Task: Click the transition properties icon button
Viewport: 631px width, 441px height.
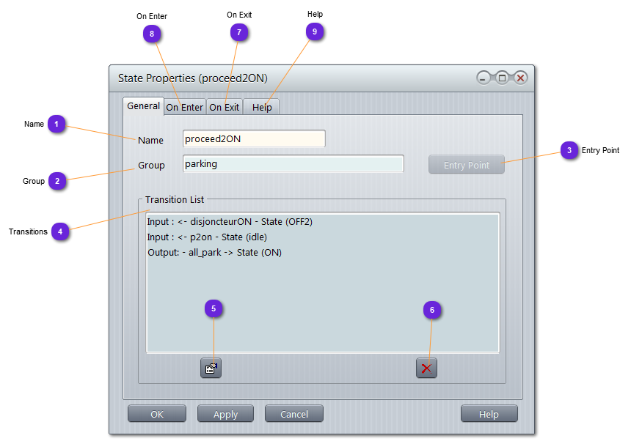Action: [211, 368]
